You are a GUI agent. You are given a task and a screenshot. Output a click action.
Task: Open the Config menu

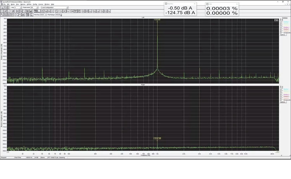(x=35, y=4)
